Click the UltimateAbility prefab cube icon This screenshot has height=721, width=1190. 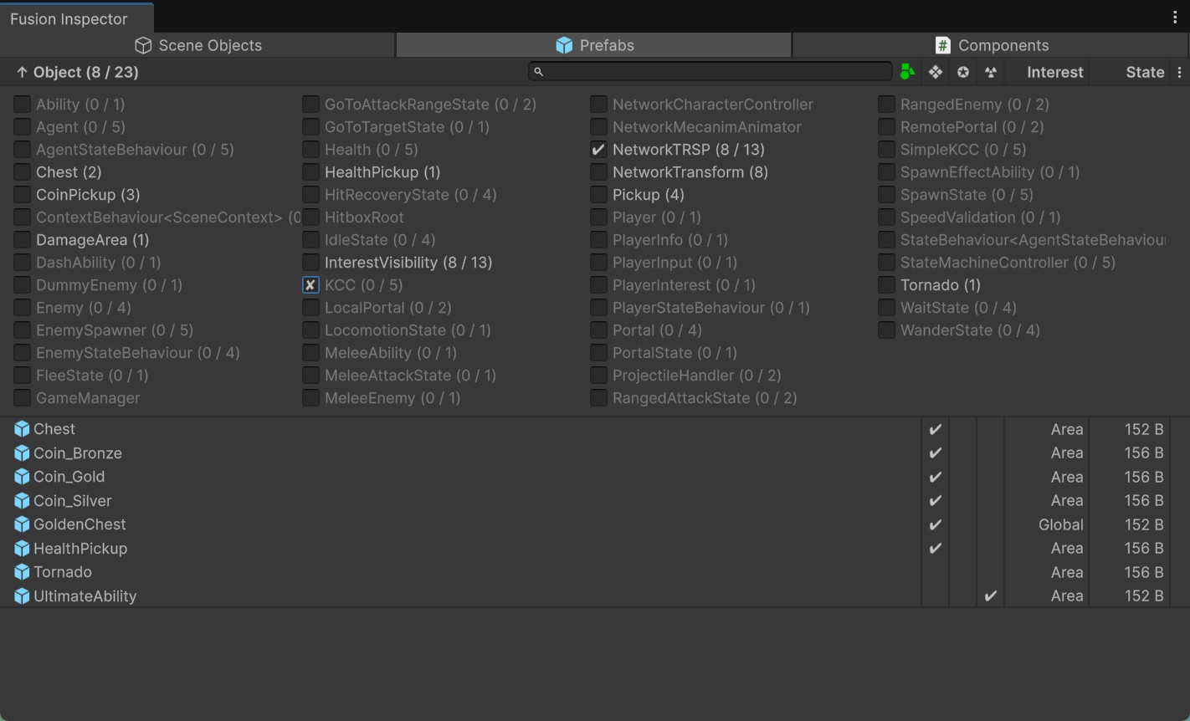[x=22, y=596]
